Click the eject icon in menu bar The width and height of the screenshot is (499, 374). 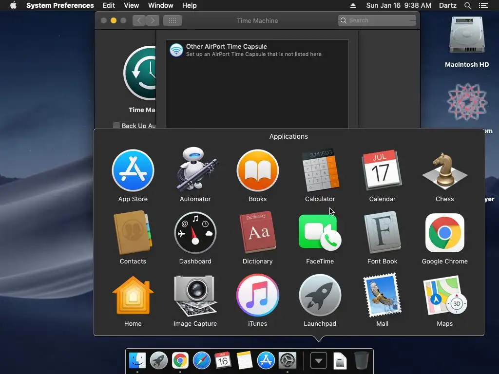353,5
